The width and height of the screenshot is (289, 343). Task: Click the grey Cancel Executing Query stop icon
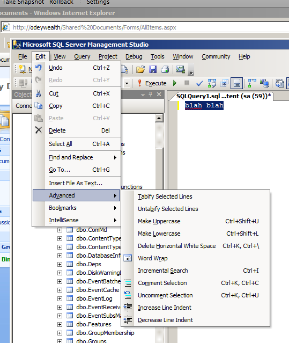[x=187, y=83]
